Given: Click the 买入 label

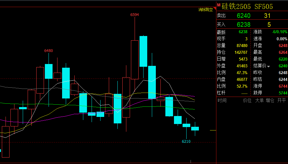Looking at the screenshot, I should click(x=221, y=24).
